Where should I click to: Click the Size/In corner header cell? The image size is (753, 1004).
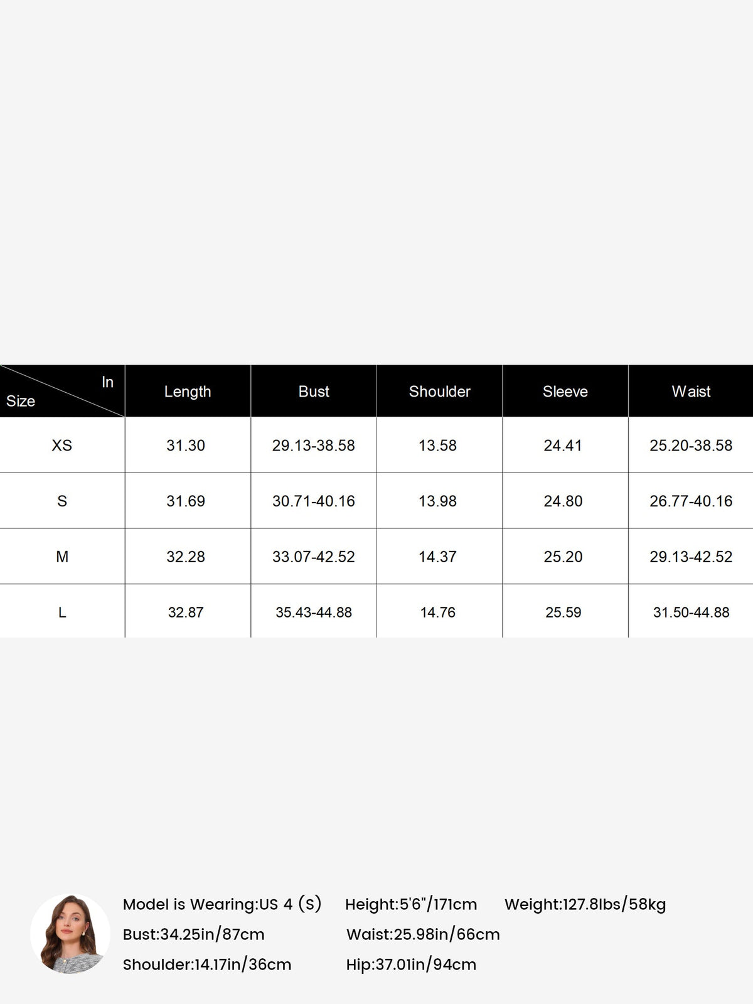62,391
